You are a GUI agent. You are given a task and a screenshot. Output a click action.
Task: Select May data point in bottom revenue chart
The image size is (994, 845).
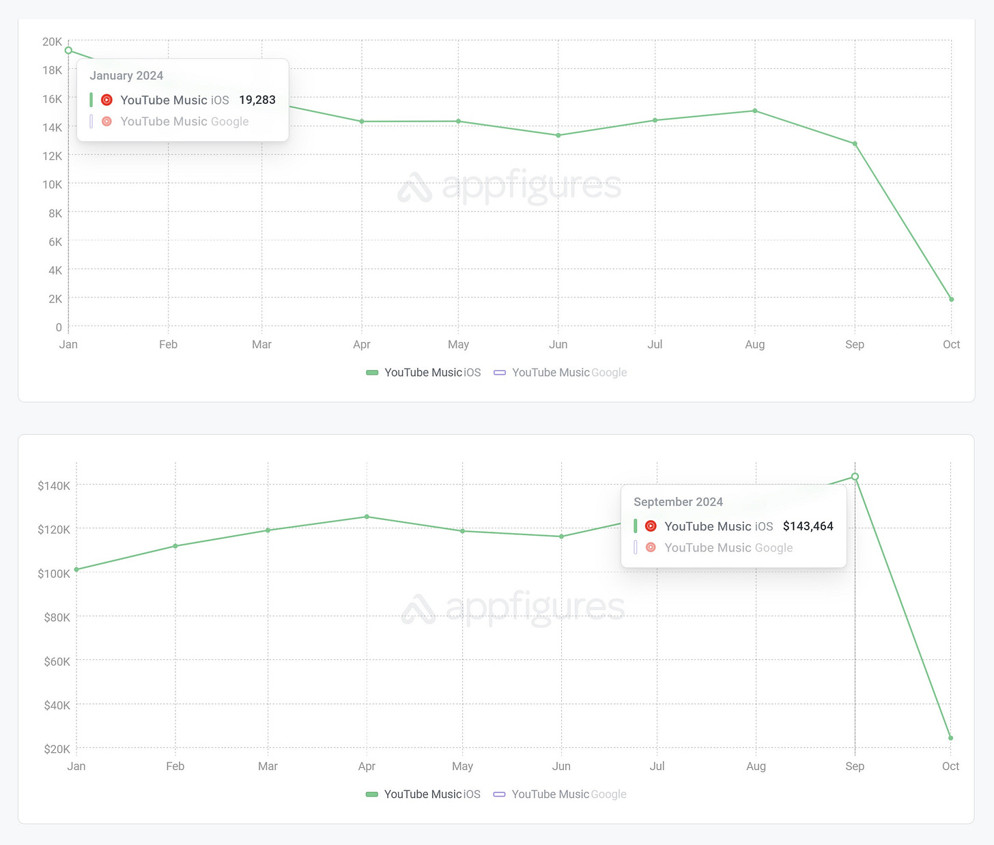(x=462, y=531)
